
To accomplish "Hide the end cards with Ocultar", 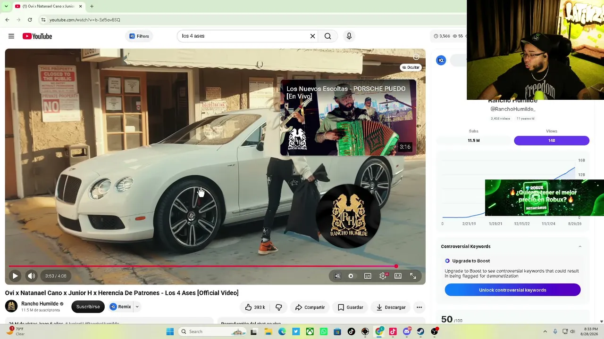I will pos(411,67).
